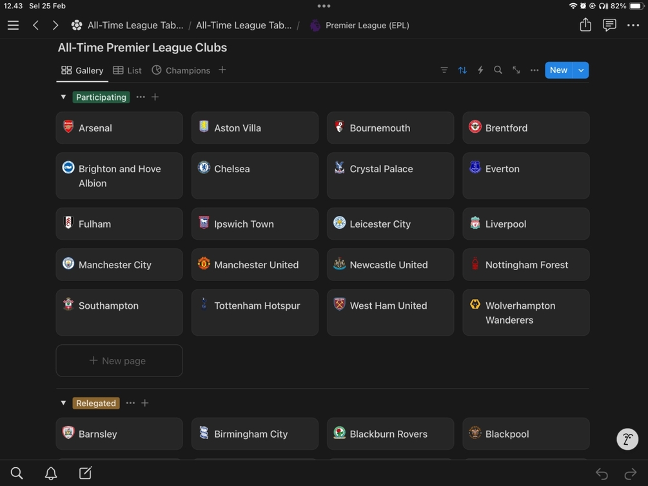This screenshot has height=486, width=648.
Task: Open the New button dropdown arrow
Action: click(581, 70)
